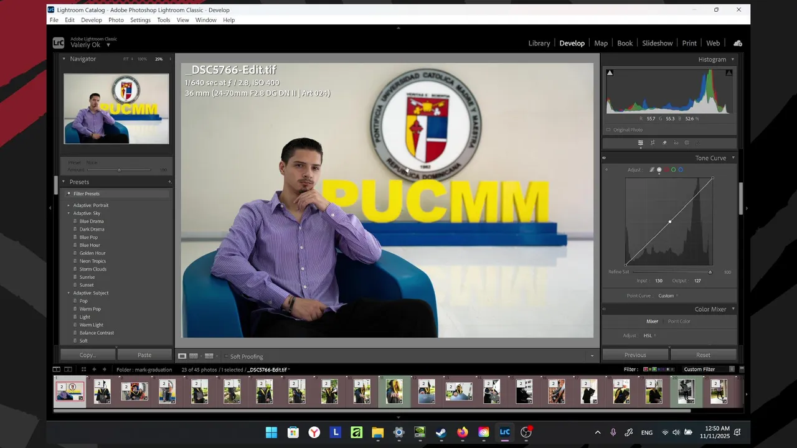
Task: Toggle the Color Mixer panel on/off switch
Action: pos(604,309)
